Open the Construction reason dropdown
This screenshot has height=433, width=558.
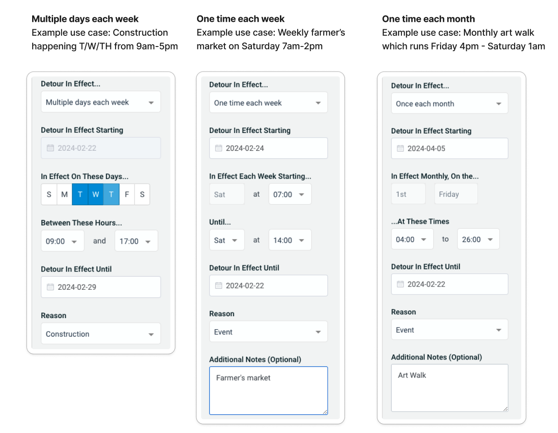[x=101, y=334]
